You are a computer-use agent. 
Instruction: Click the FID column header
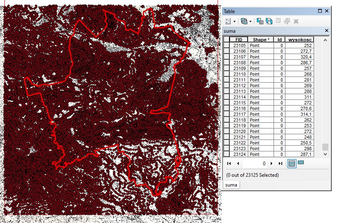click(x=239, y=40)
